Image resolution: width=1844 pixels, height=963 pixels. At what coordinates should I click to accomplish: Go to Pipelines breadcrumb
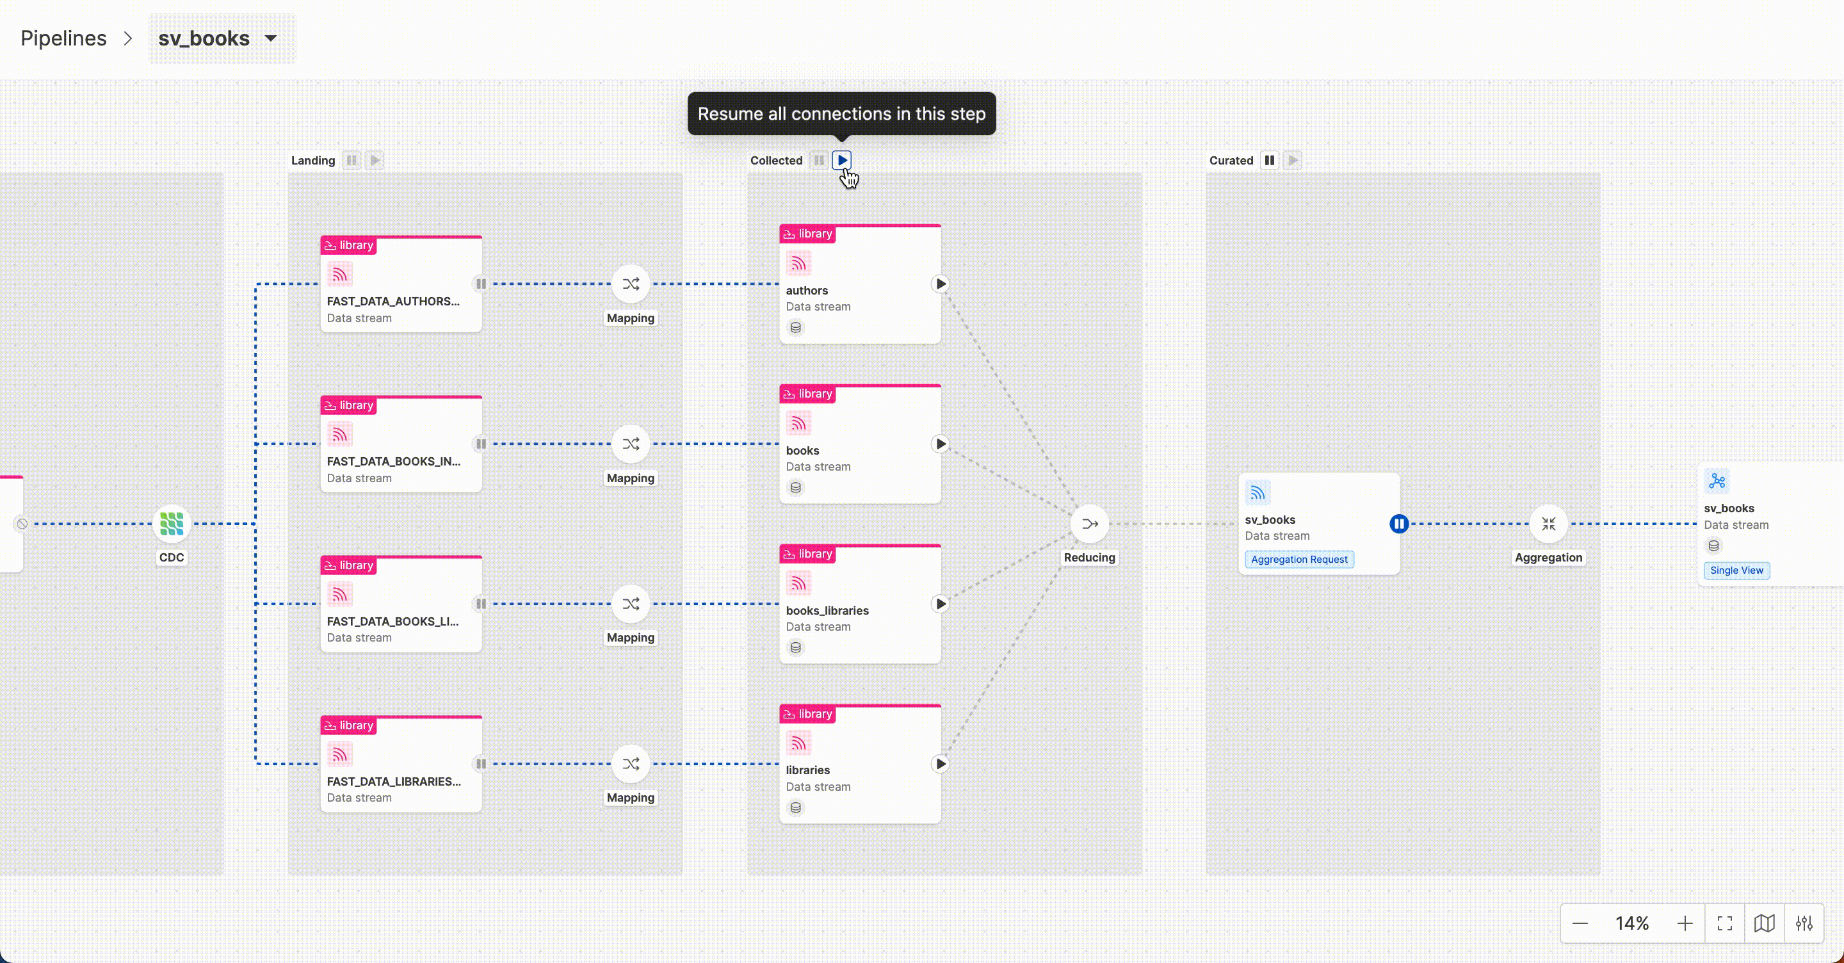tap(63, 38)
